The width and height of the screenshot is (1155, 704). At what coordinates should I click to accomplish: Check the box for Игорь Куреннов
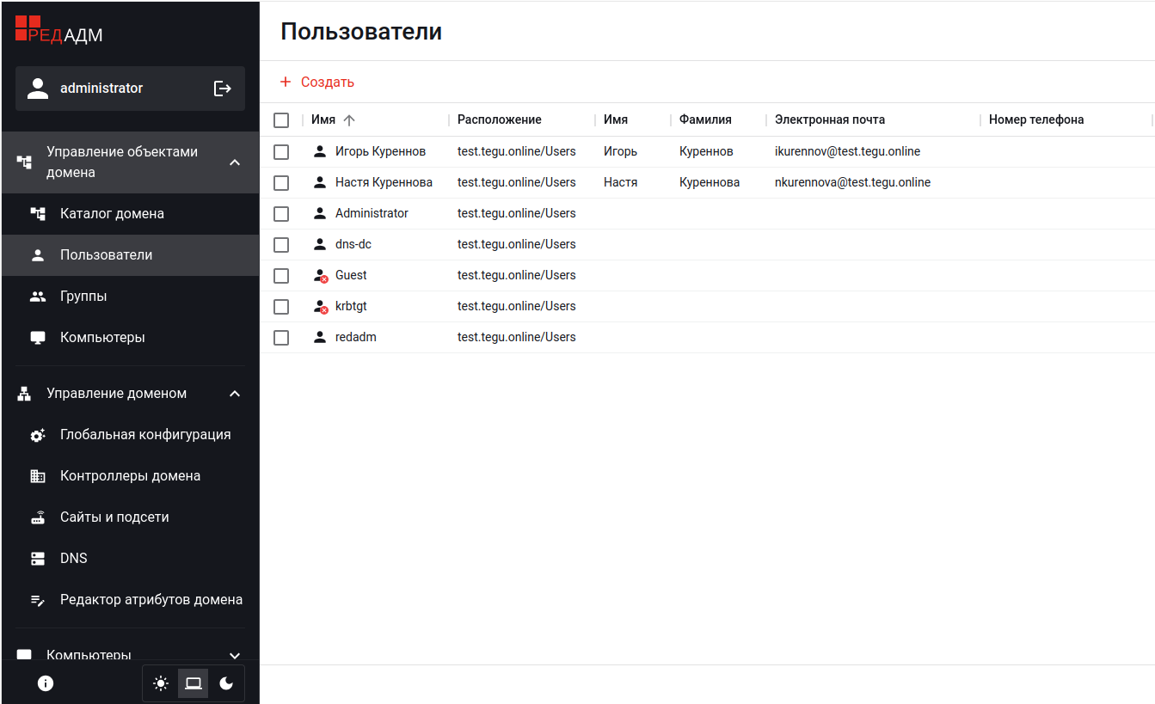click(x=281, y=152)
